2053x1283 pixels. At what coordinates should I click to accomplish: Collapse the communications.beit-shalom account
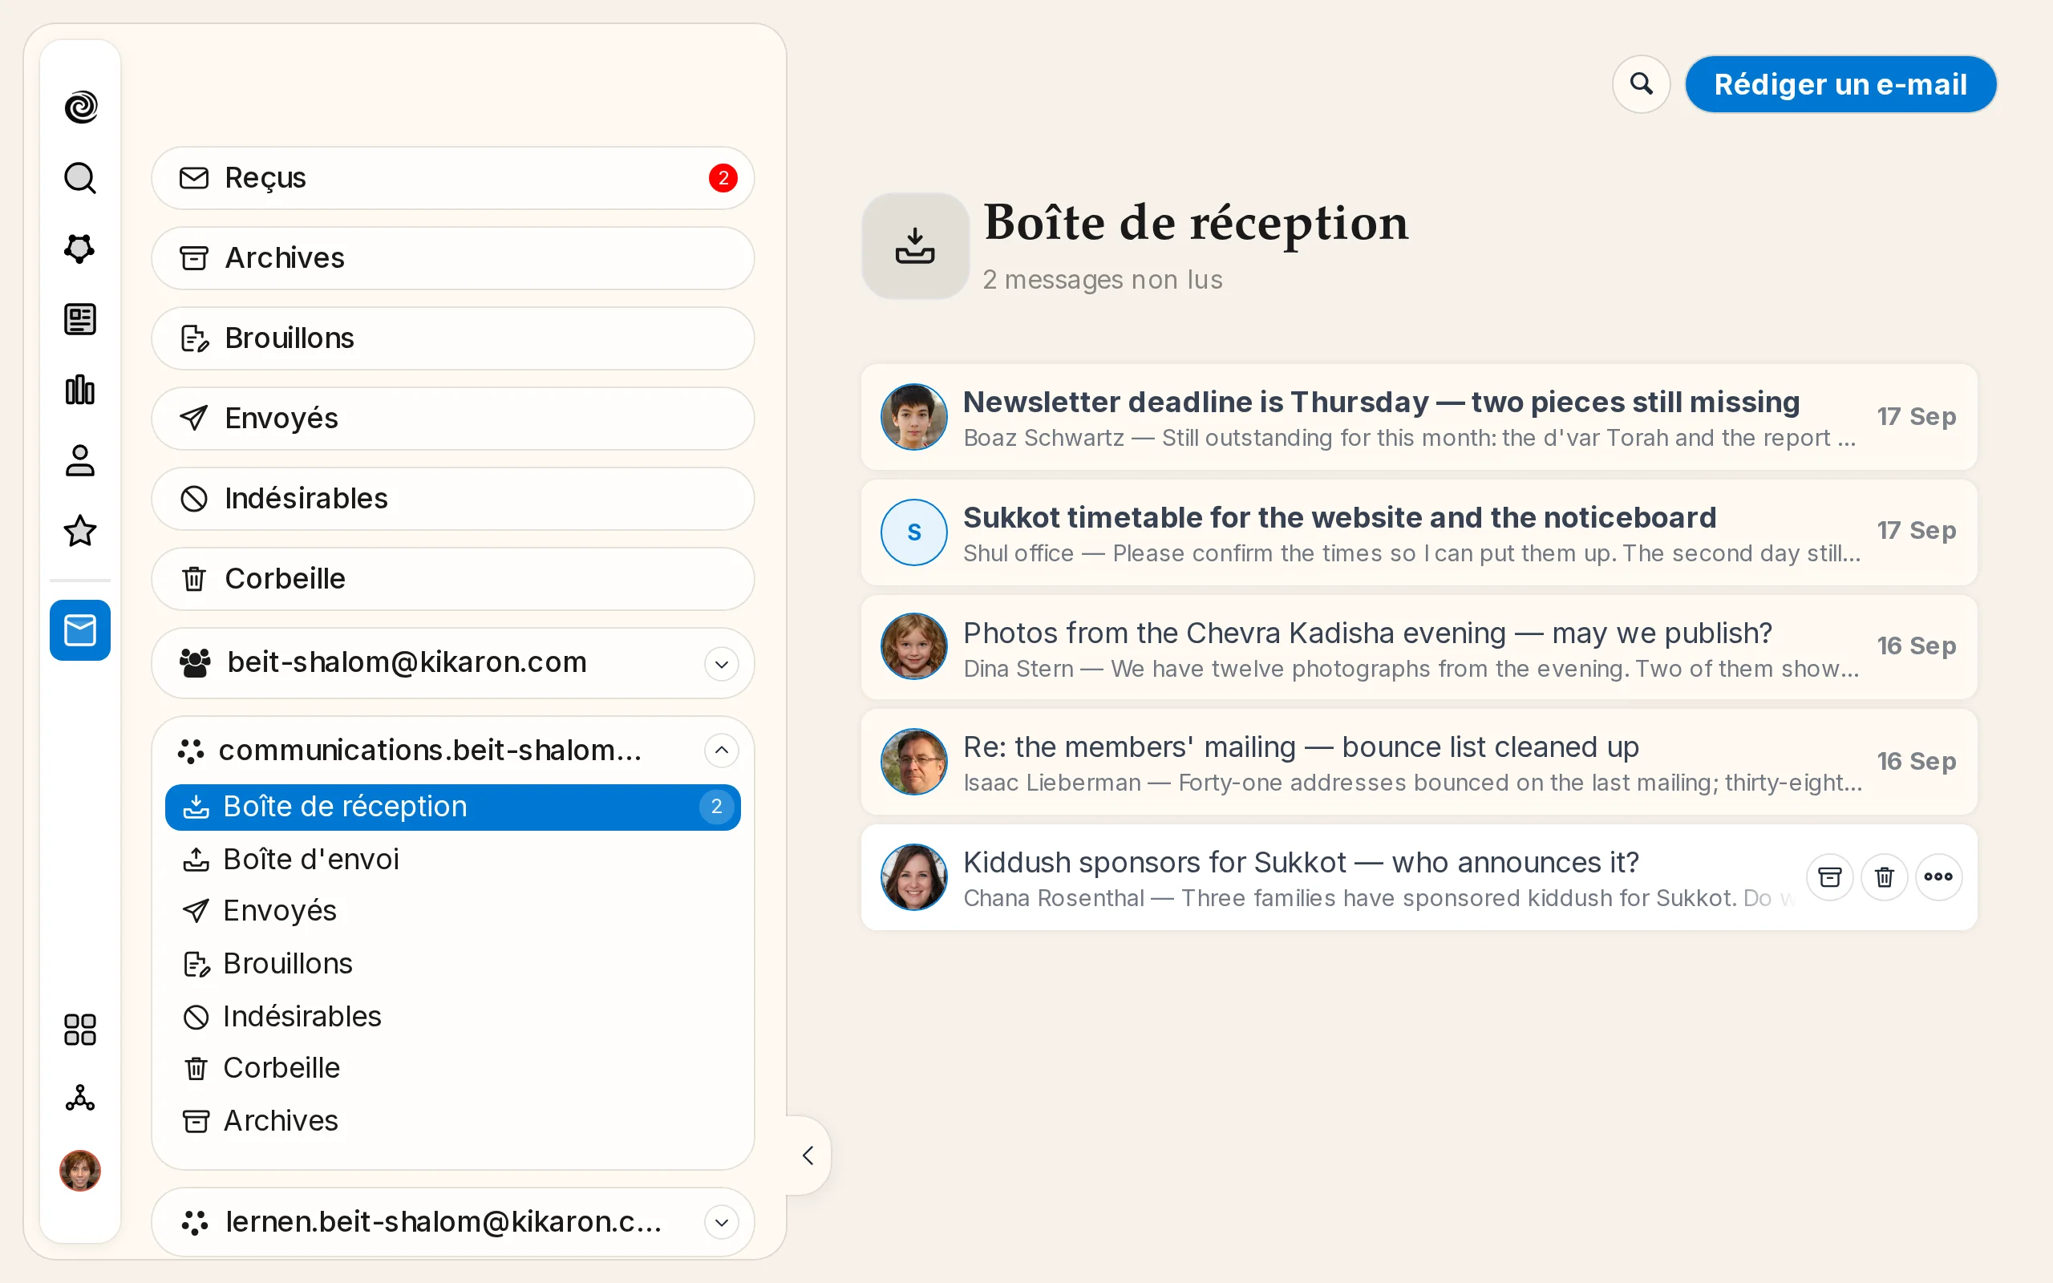coord(722,750)
